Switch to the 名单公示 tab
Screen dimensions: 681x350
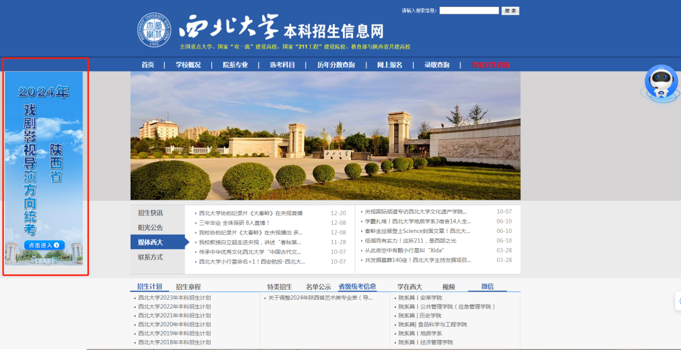pyautogui.click(x=318, y=286)
